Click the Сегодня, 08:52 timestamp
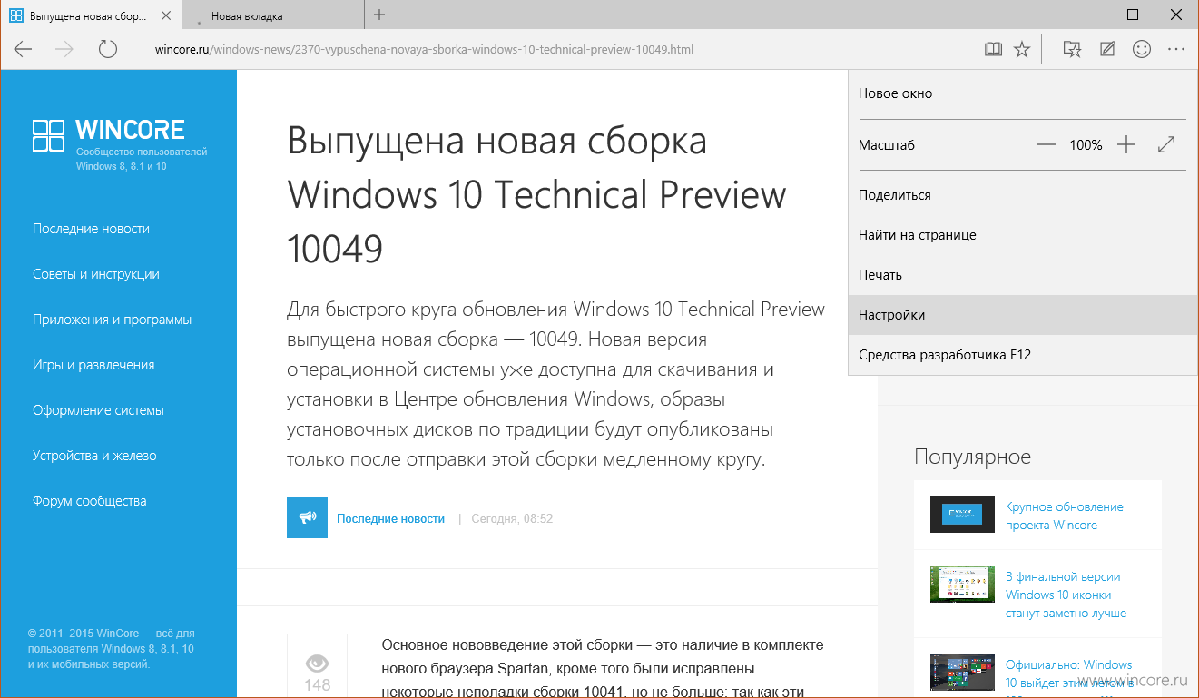This screenshot has width=1199, height=698. 512,518
